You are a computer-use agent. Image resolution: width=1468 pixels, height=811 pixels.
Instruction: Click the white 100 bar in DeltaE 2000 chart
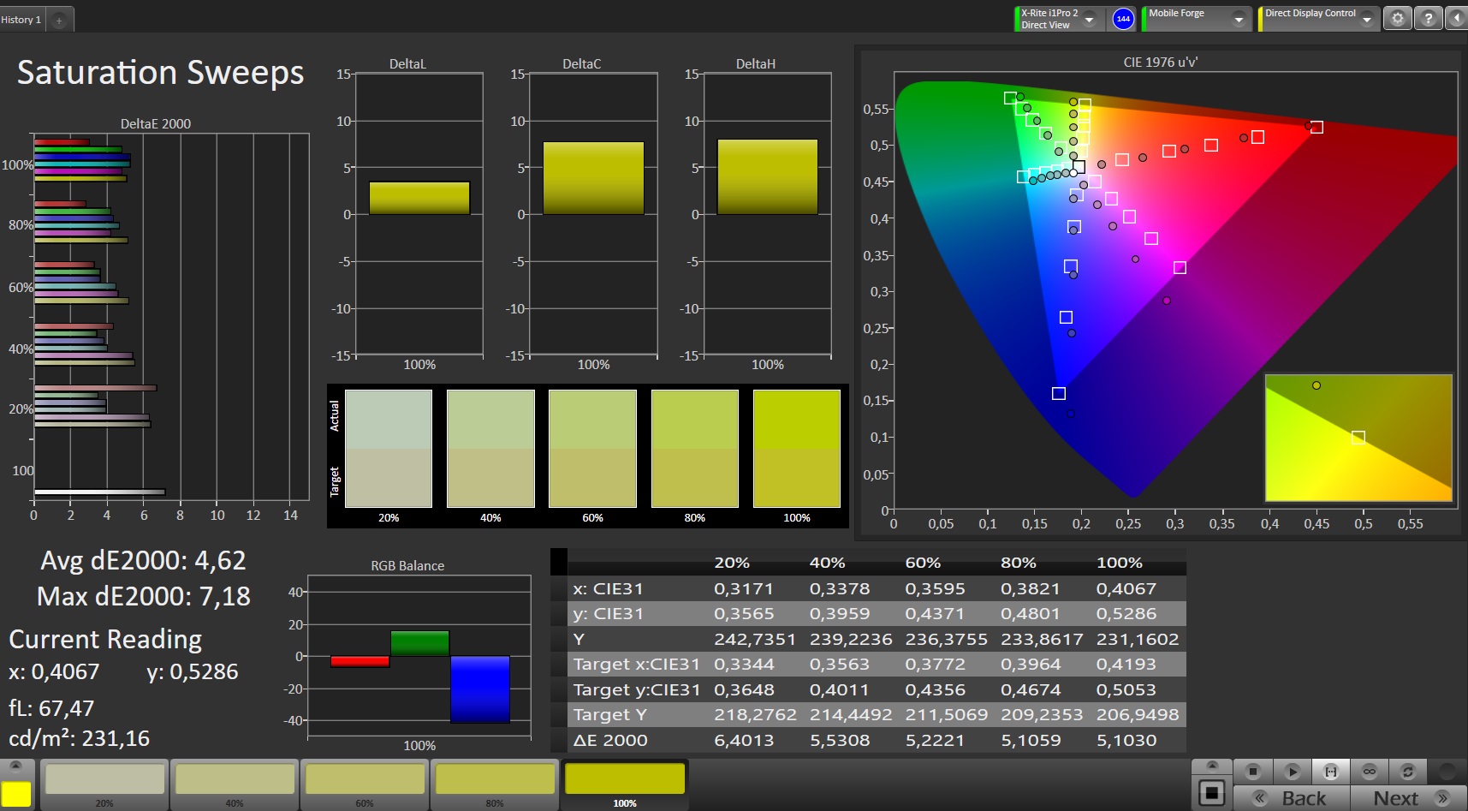click(x=99, y=492)
